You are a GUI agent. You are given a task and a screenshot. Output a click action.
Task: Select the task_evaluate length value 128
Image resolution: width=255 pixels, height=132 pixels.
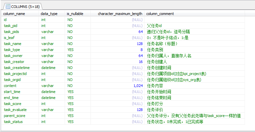click(117, 110)
